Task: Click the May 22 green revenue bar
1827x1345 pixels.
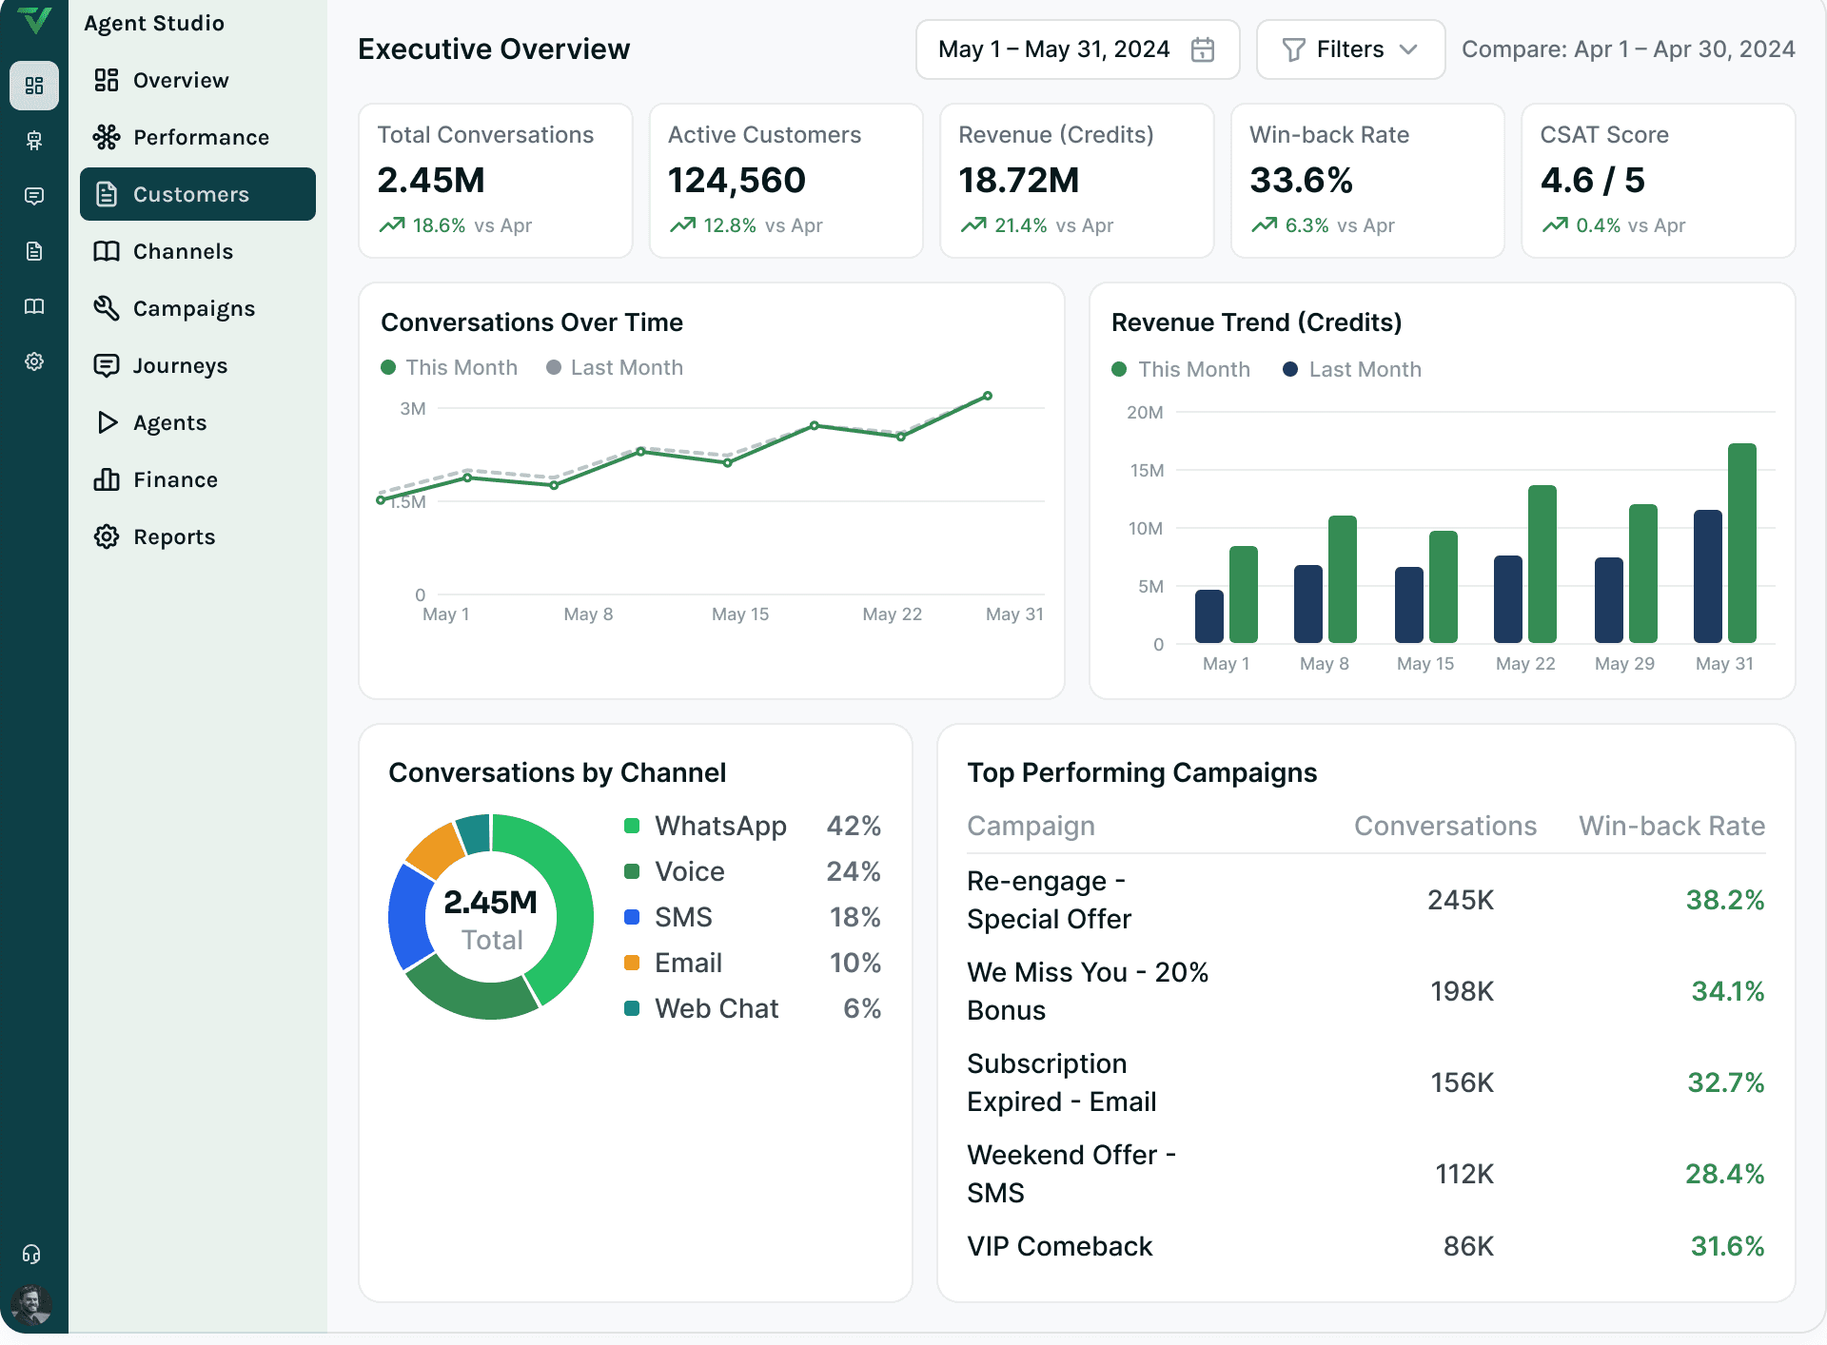Action: click(1542, 564)
